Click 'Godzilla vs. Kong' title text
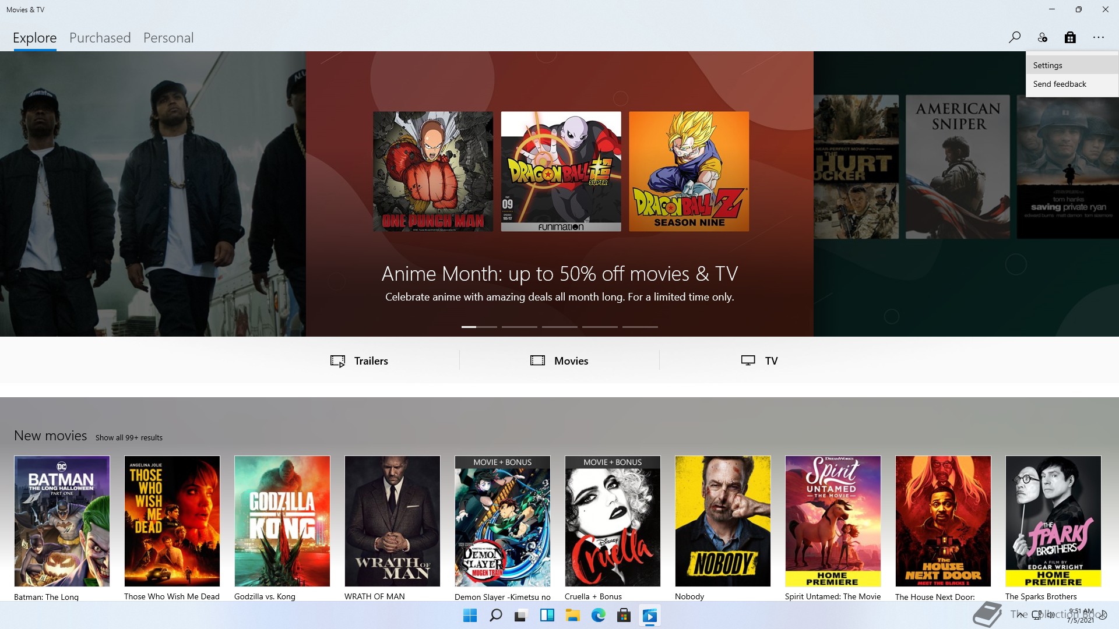This screenshot has width=1119, height=629. tap(265, 596)
